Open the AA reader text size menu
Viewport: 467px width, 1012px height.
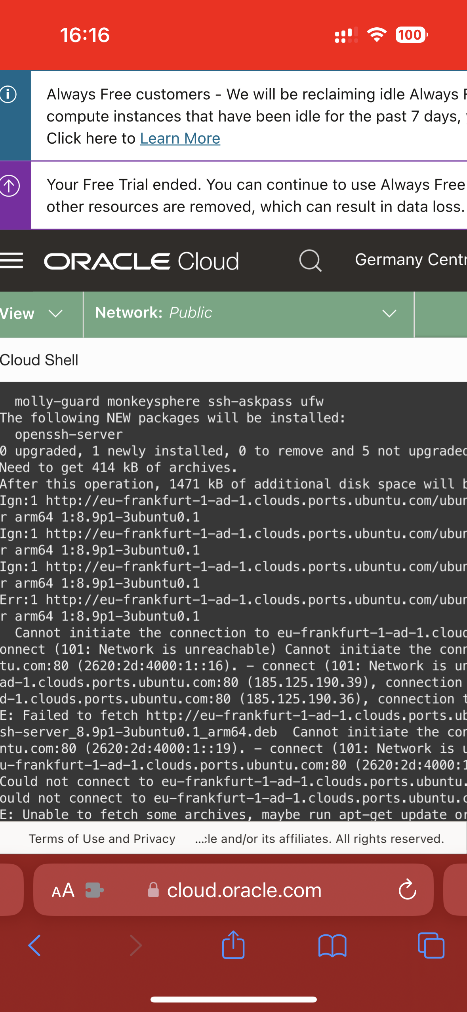(x=63, y=890)
